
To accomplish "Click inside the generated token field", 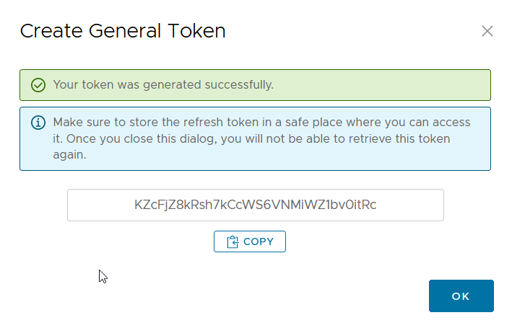I will [255, 205].
